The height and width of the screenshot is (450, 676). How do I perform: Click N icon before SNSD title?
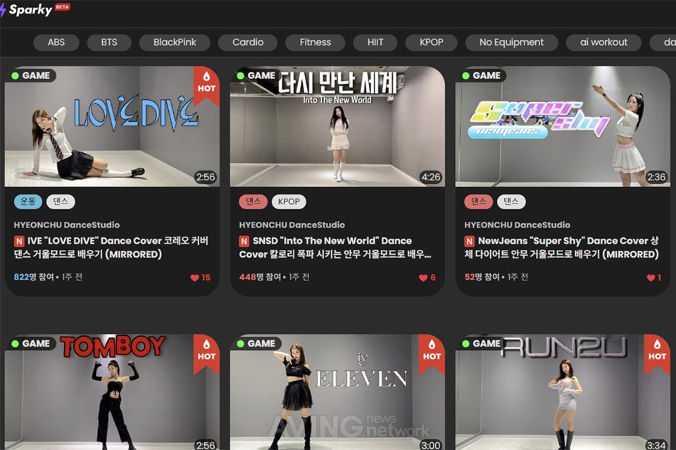(x=244, y=241)
